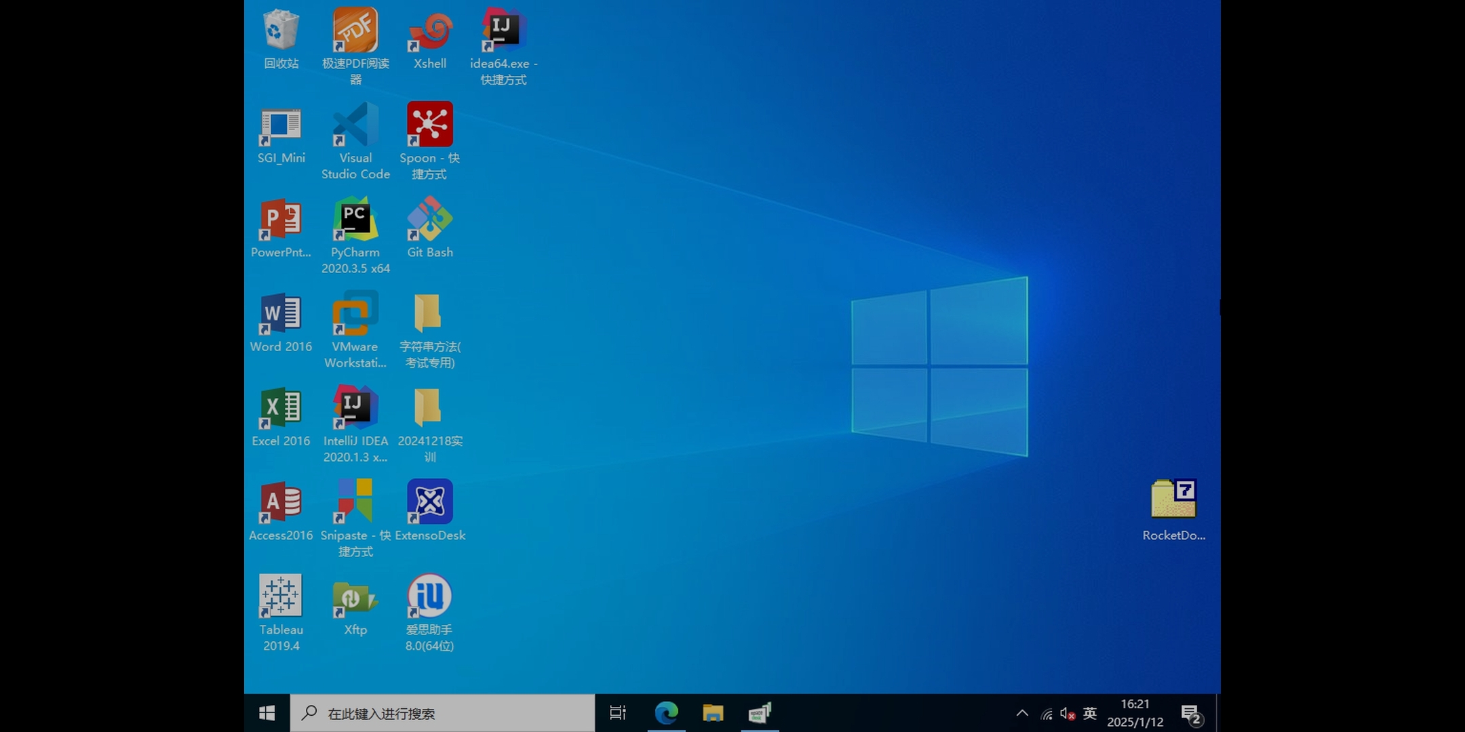Open the Windows Start menu
Viewport: 1465px width, 732px height.
[267, 713]
